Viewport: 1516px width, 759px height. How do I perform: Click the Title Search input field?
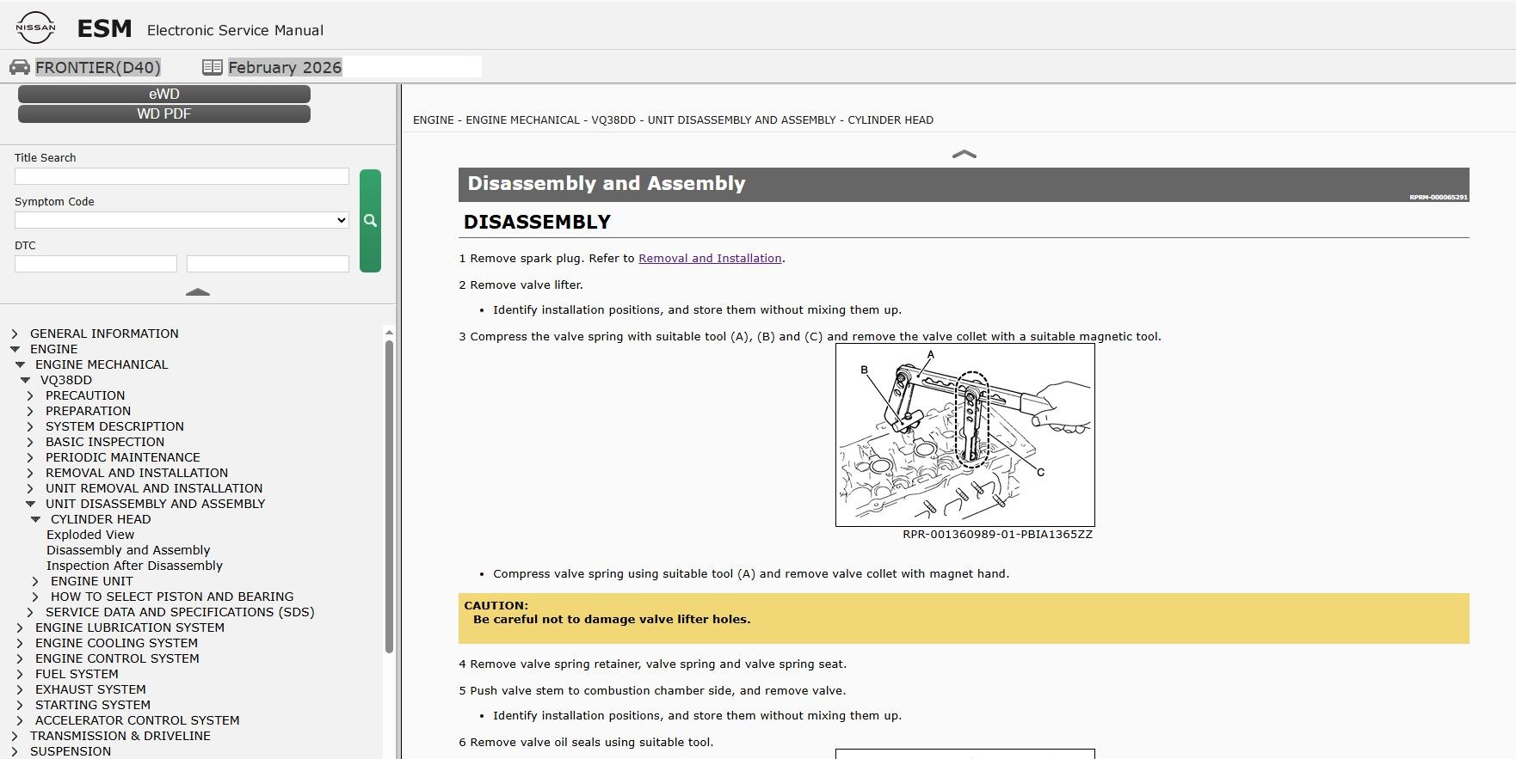coord(182,176)
